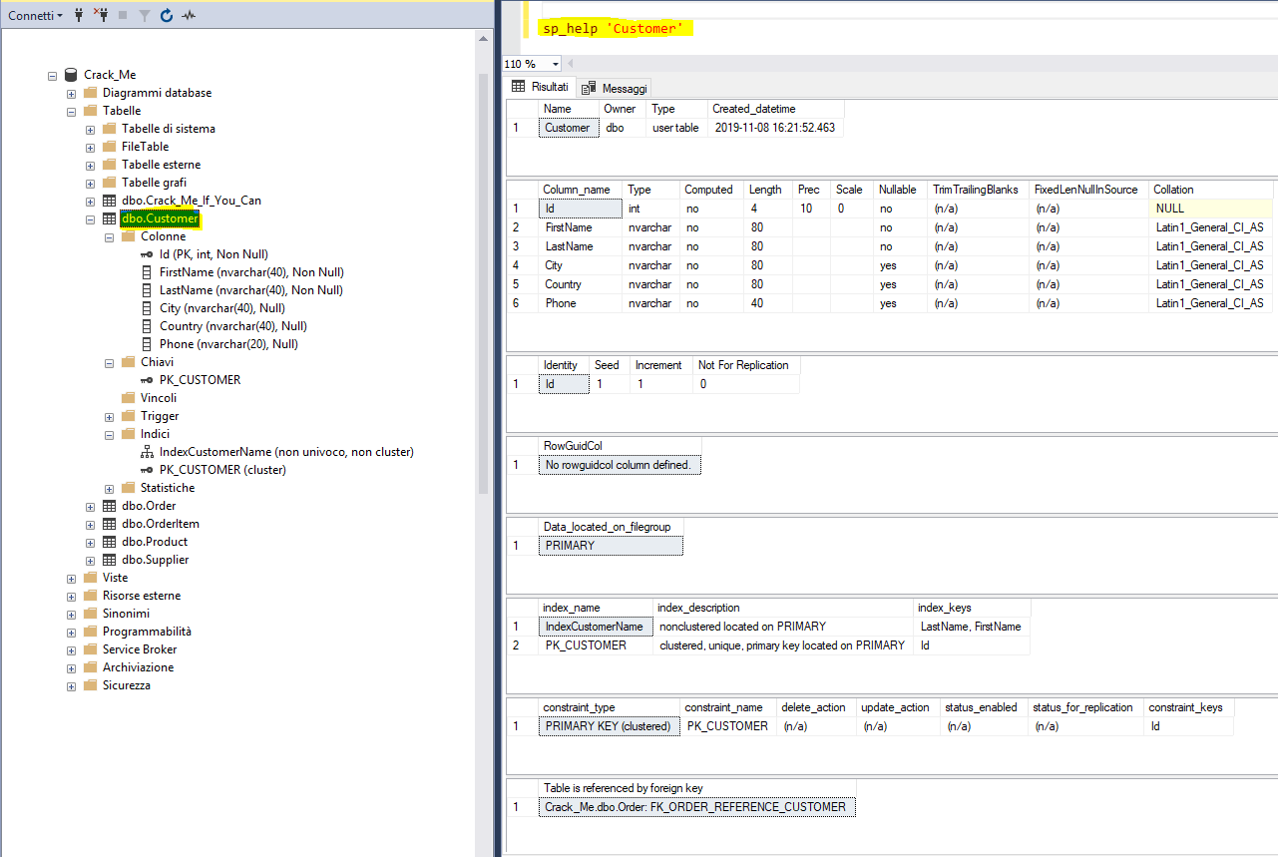Expand the Trigger folder
This screenshot has height=857, width=1278.
(109, 416)
